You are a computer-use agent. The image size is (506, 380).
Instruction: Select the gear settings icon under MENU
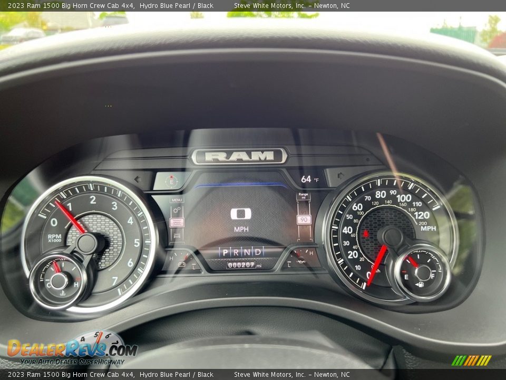tap(177, 211)
